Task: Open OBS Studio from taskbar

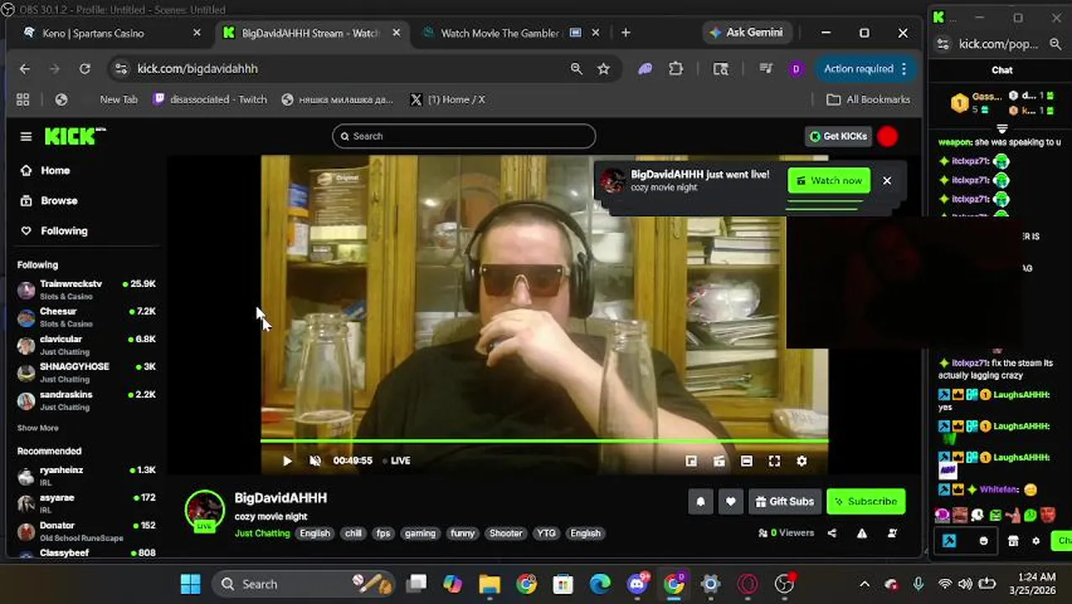Action: (x=784, y=584)
